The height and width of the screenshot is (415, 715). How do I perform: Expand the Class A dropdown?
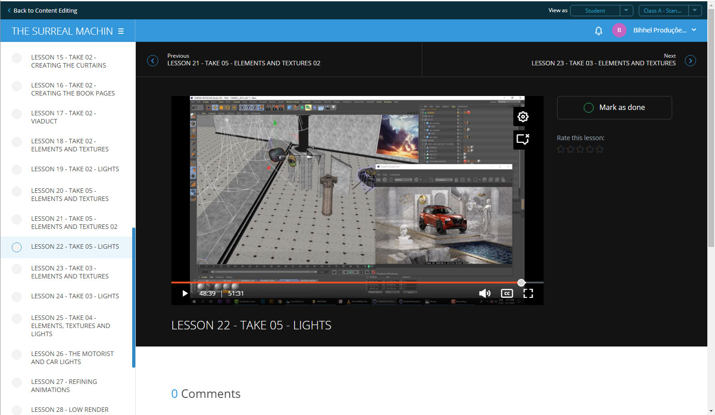pos(669,10)
